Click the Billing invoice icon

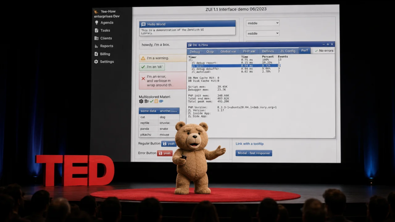pos(97,54)
